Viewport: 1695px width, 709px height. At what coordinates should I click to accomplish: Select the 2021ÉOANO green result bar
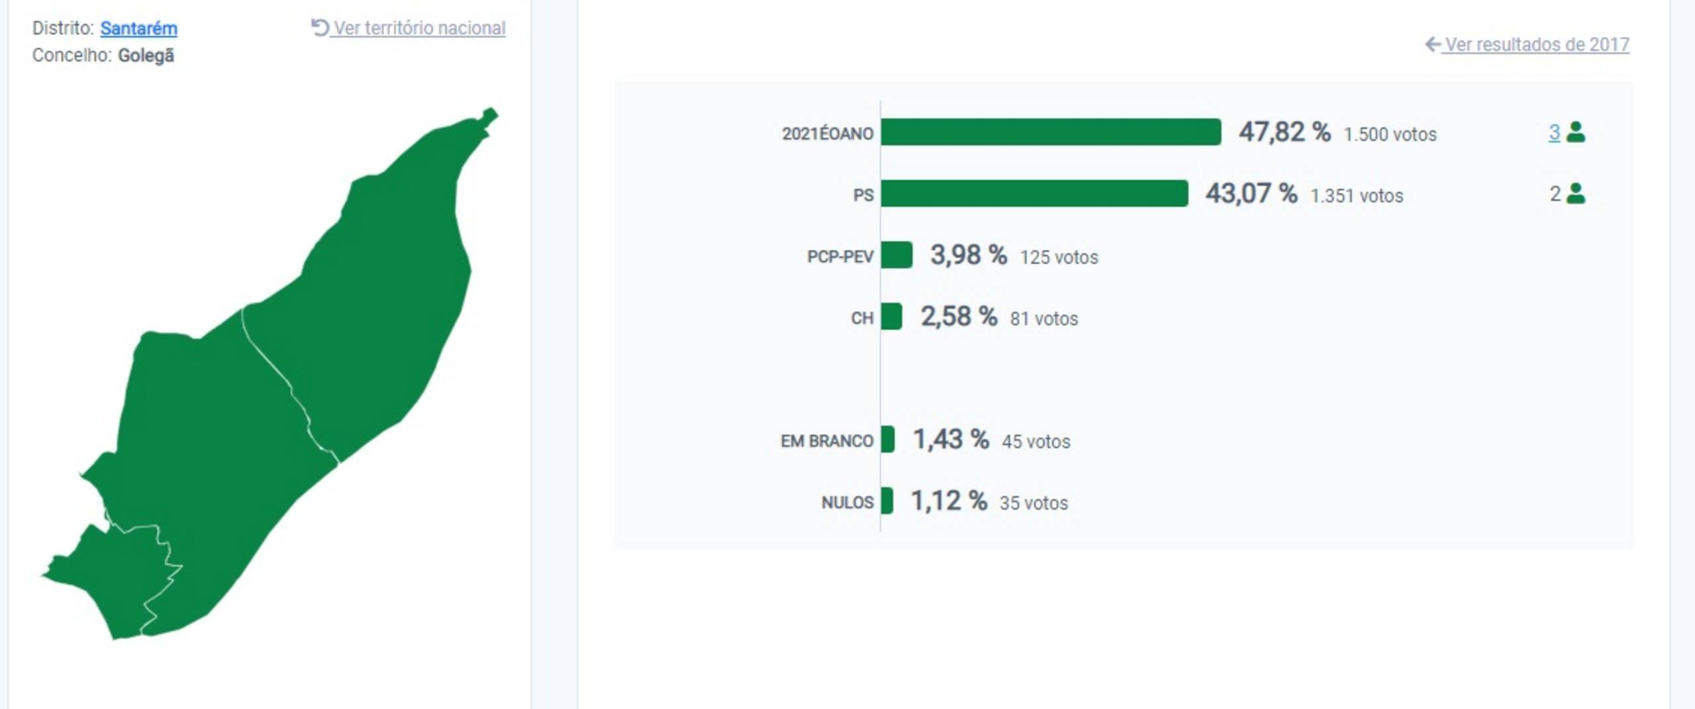click(x=1050, y=132)
